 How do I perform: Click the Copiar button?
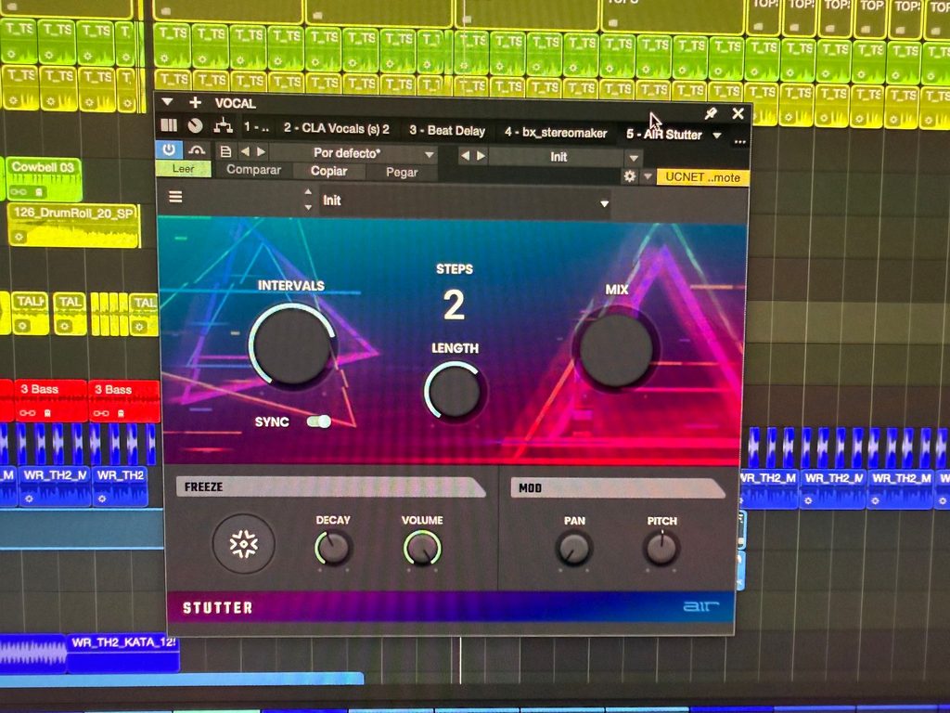[329, 171]
